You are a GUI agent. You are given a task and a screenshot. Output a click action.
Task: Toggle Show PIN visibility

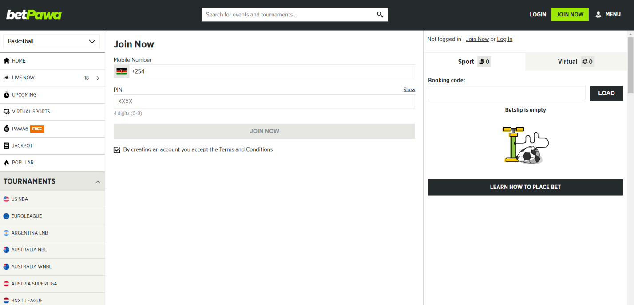[x=409, y=90]
